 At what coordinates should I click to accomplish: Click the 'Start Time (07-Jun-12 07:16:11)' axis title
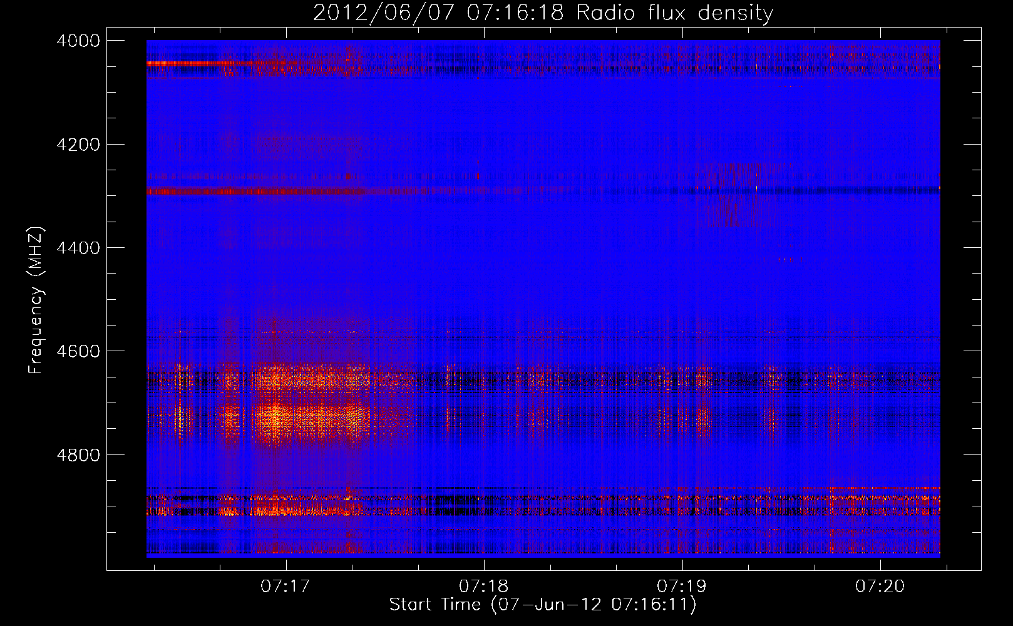tap(543, 605)
